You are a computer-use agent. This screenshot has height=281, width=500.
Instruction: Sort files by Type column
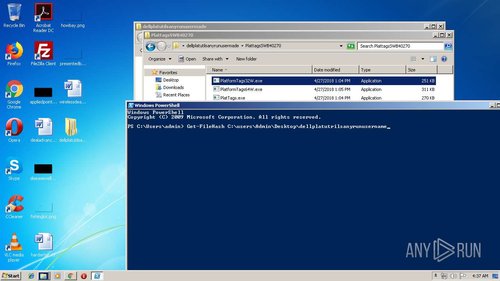pyautogui.click(x=382, y=70)
